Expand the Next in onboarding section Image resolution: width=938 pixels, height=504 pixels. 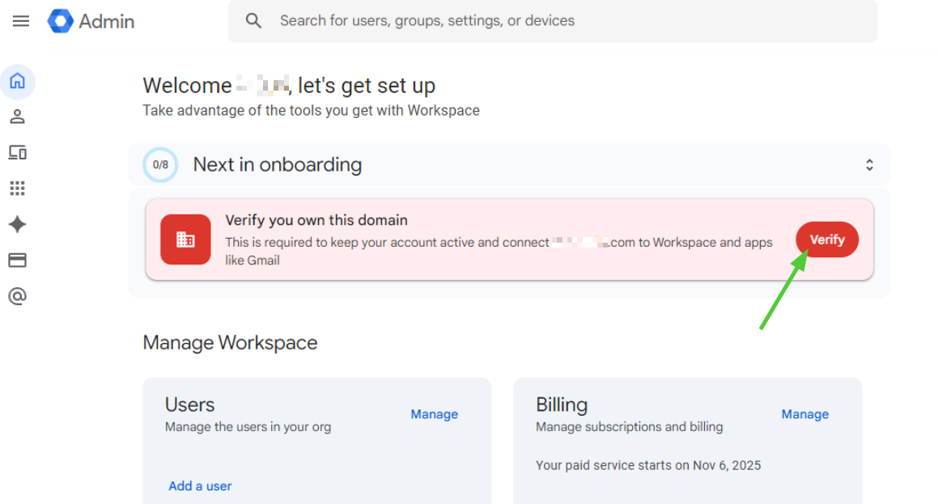(869, 165)
